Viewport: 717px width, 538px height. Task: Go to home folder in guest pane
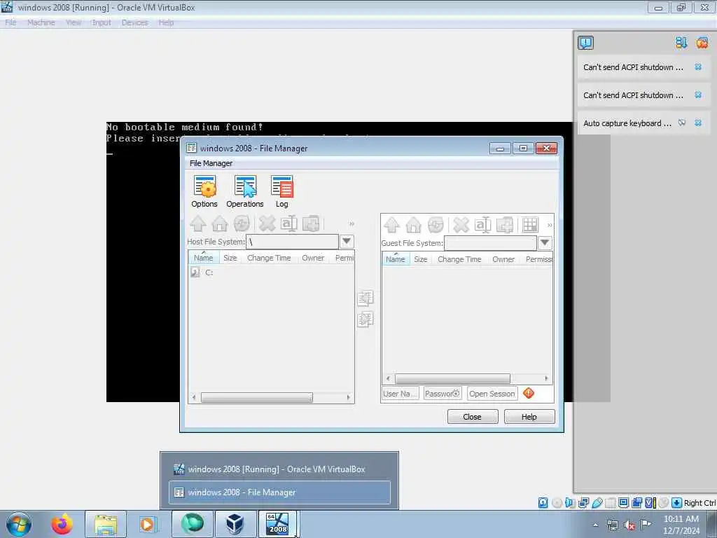(413, 225)
